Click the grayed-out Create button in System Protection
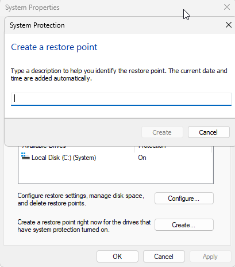235x267 pixels. tap(162, 132)
